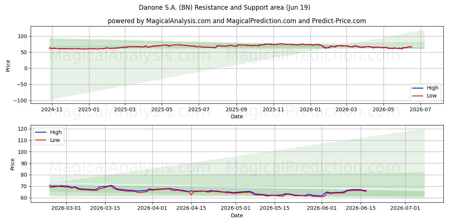The height and width of the screenshot is (224, 449).
Task: Click the '2025-01' date tick on the top chart
Action: coord(89,109)
